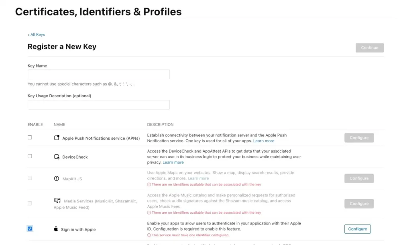Click the Sign in with Apple warning icon

149,235
